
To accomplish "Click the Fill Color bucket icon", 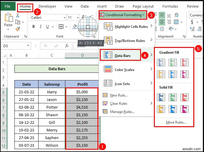I will (x=75, y=27).
